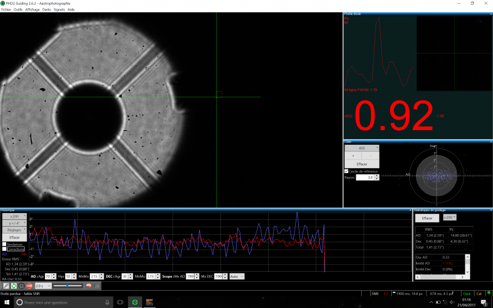This screenshot has height=308, width=493.
Task: Click Effacer button in history panel
Action: point(14,237)
